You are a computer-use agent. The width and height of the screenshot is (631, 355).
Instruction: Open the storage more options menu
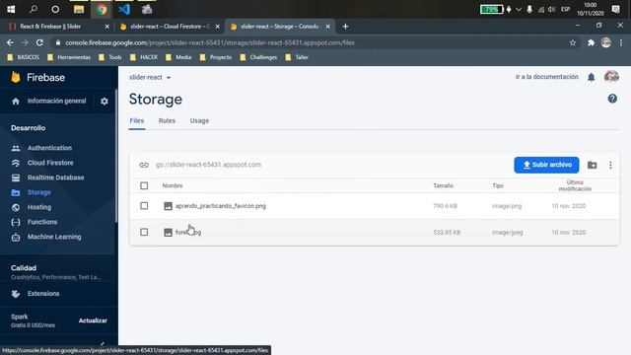610,165
